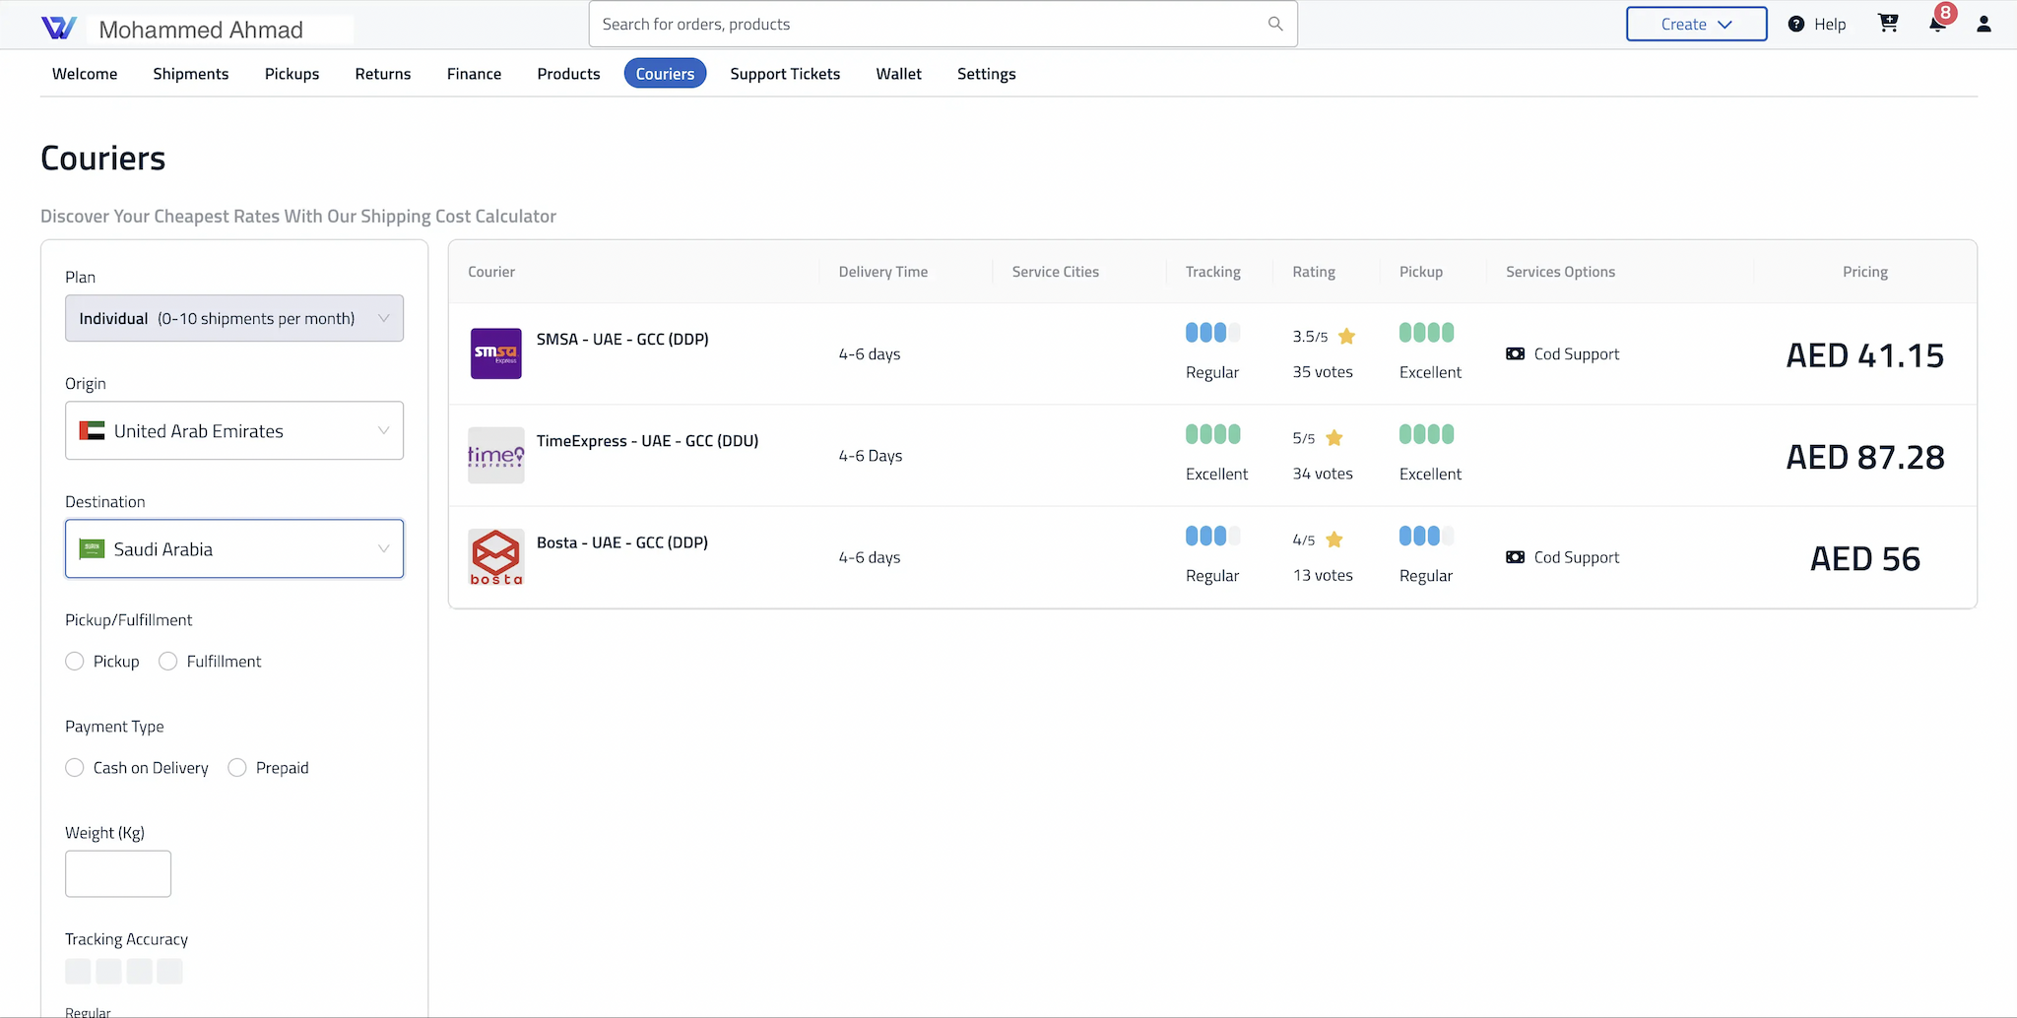2017x1018 pixels.
Task: Click the search magnifier icon
Action: click(x=1275, y=24)
